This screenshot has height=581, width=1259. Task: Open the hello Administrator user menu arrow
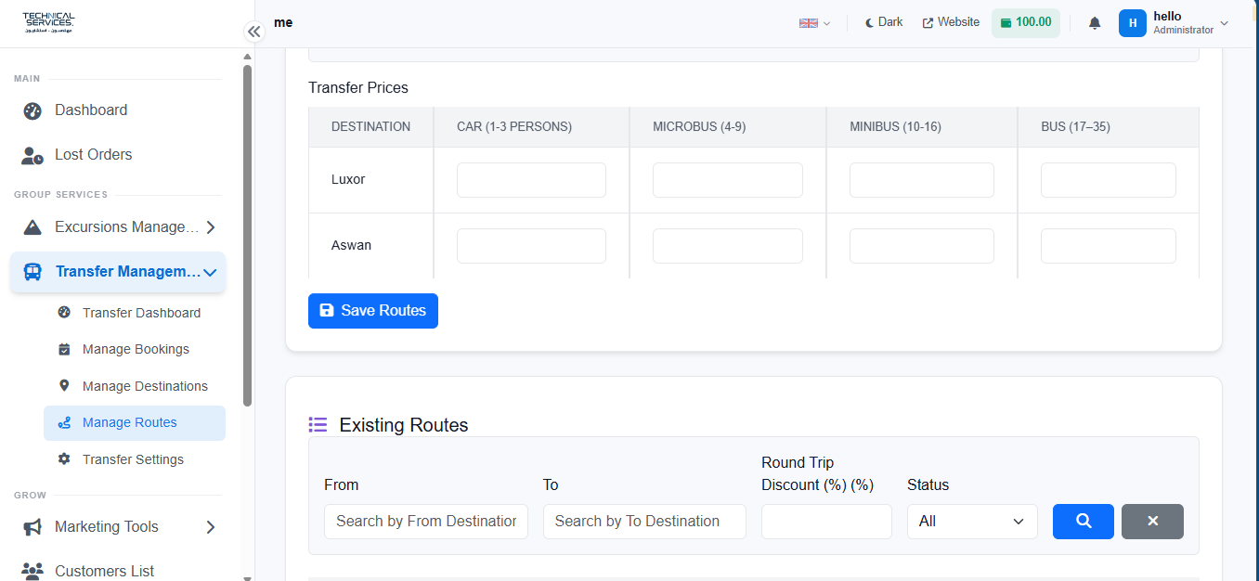click(1224, 23)
